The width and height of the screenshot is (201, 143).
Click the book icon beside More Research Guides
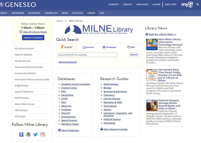tap(102, 129)
